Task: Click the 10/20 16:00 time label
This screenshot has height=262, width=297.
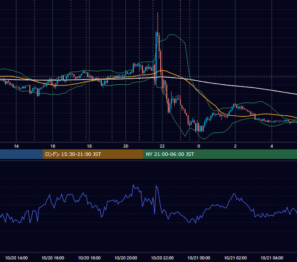Action: [x=53, y=258]
